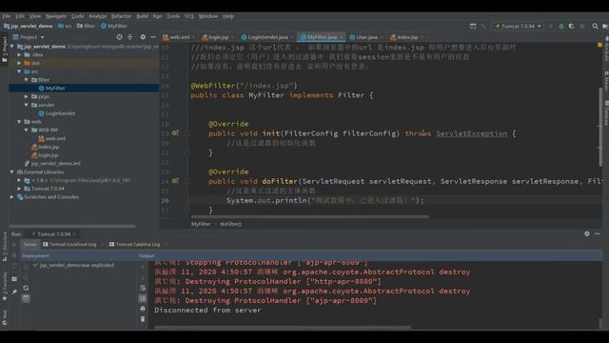This screenshot has width=609, height=343.
Task: Expand the Scratches and Consoles arrow
Action: point(12,197)
